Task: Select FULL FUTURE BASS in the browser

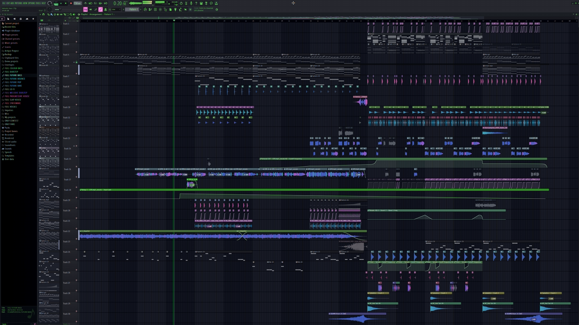Action: click(x=13, y=75)
